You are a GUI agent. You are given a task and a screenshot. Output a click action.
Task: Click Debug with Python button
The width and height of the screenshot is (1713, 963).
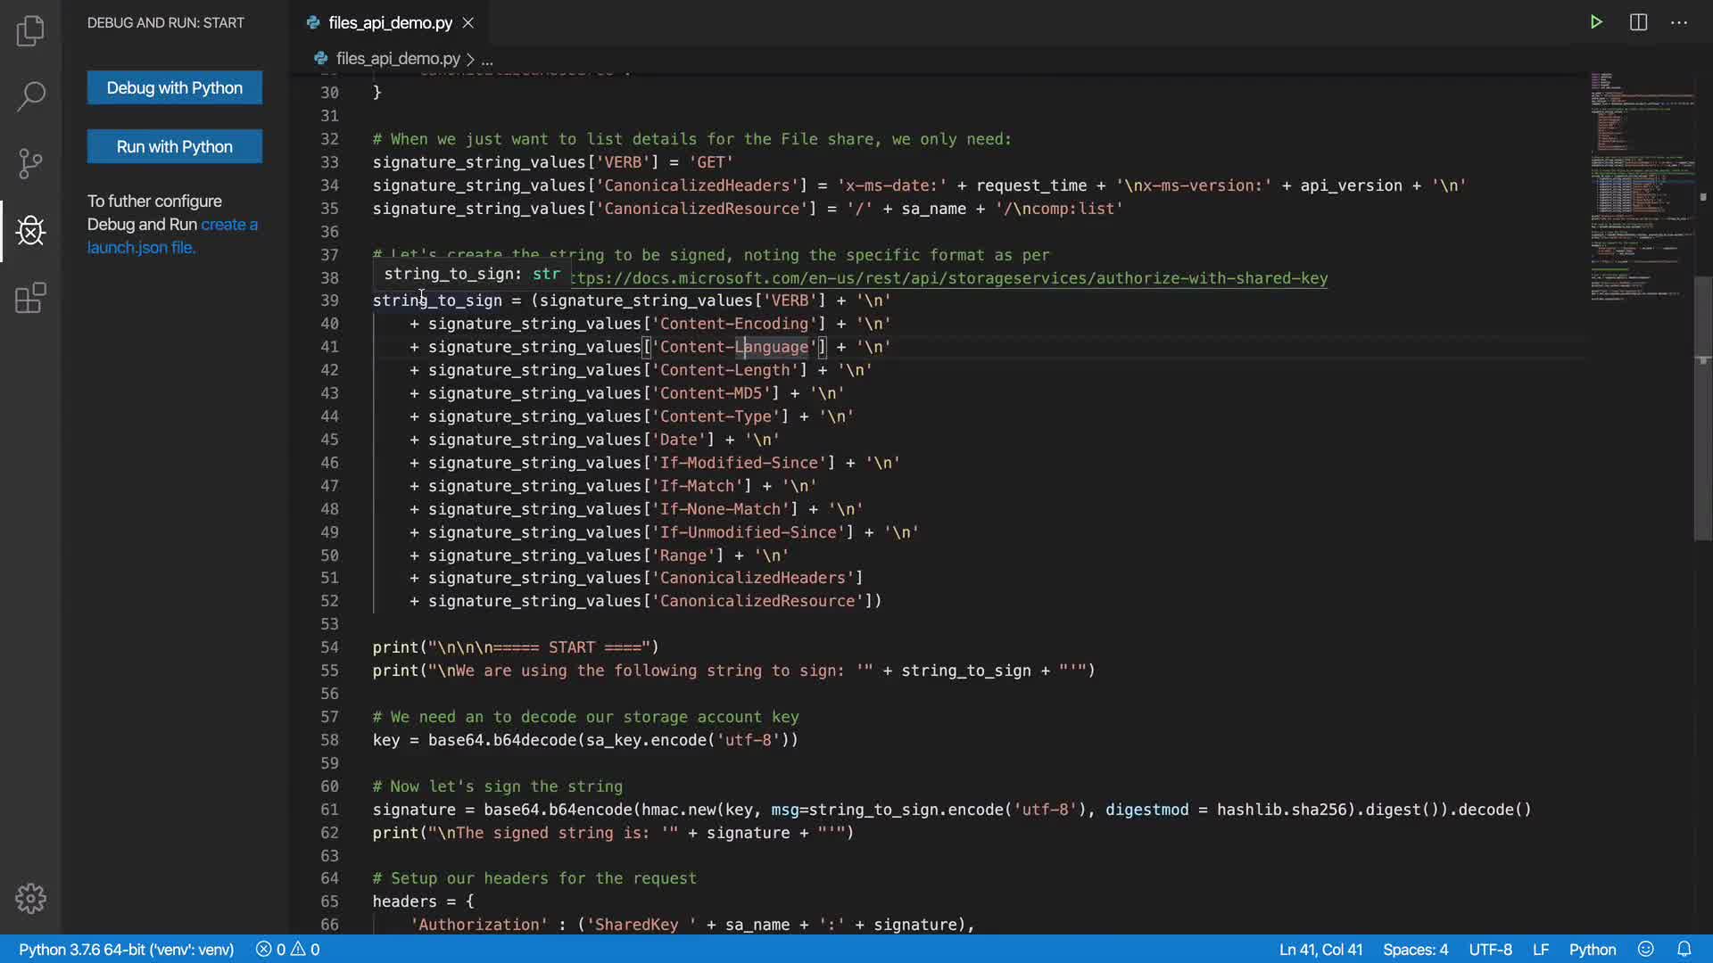175,87
